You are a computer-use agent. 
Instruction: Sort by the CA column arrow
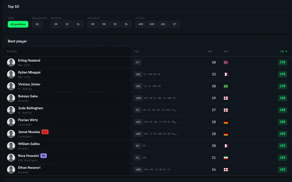[x=286, y=52]
